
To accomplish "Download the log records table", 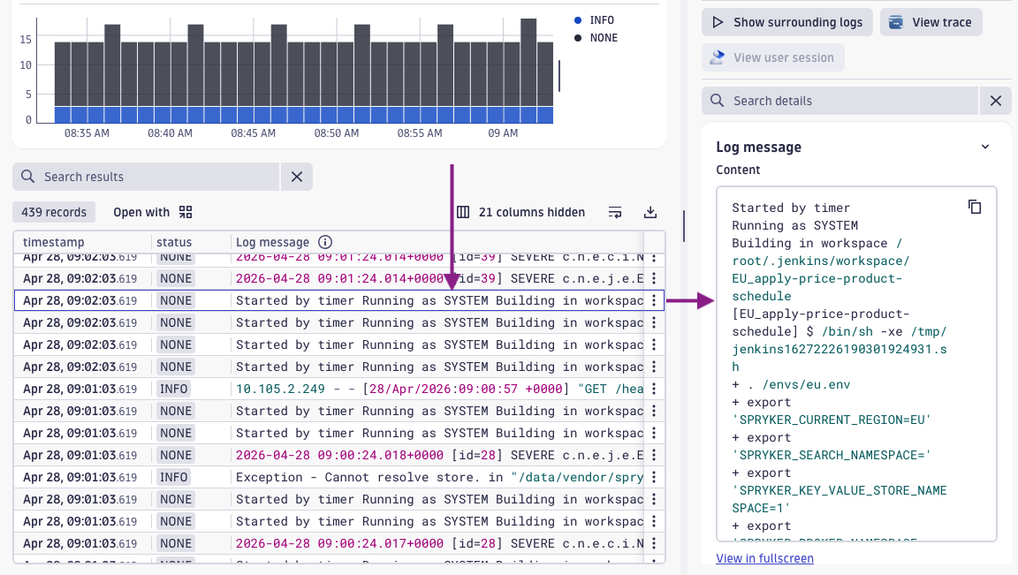I will click(x=650, y=212).
